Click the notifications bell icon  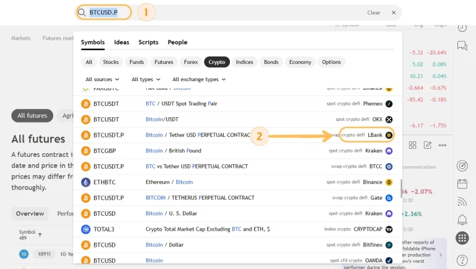click(462, 219)
